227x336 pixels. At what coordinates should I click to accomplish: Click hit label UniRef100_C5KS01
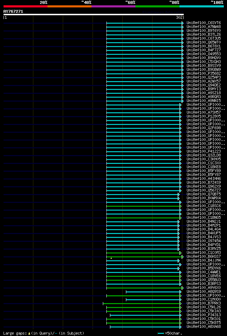tap(204, 319)
